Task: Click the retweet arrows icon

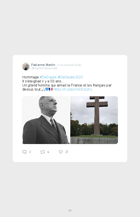Action: pos(43,152)
